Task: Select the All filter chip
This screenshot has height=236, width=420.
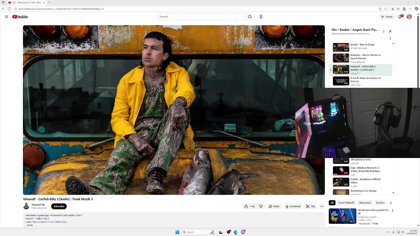Action: [x=332, y=203]
